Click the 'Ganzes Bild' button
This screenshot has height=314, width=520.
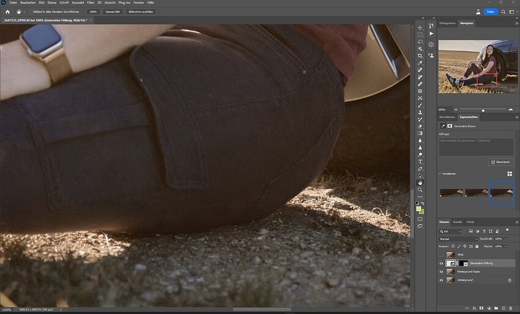[x=112, y=12]
